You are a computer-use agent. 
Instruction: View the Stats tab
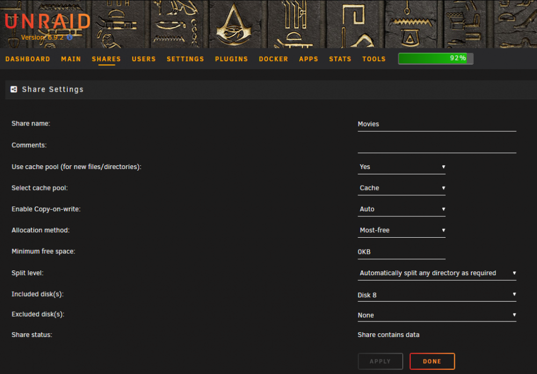coord(340,59)
